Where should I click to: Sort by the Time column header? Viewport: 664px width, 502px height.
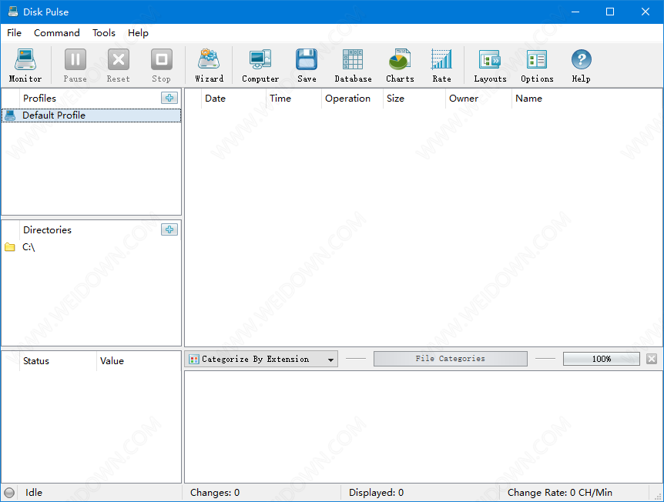294,99
